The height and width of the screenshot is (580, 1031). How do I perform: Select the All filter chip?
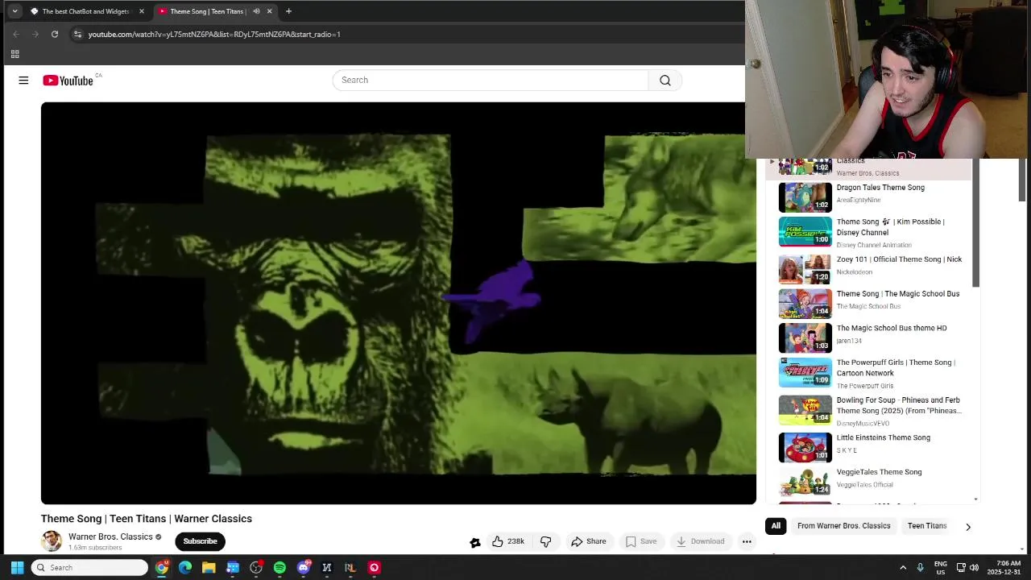[x=776, y=526]
